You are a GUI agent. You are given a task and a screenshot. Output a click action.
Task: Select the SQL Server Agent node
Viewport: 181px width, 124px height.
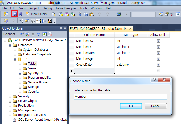(42, 120)
